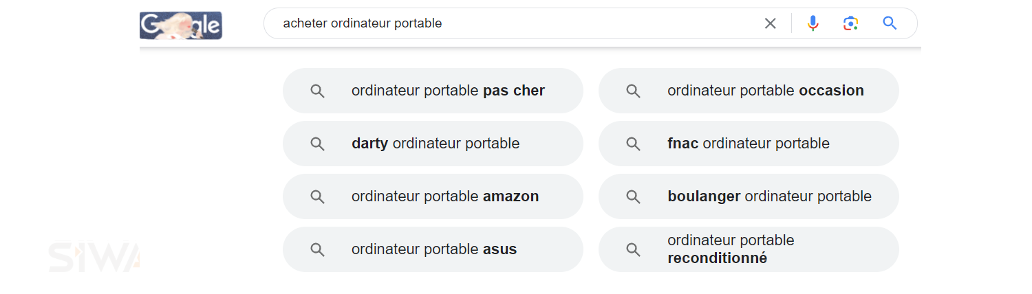Screen dimensions: 1032x294
Task: Select "ordinateur portable pas cher" suggestion
Action: (448, 91)
